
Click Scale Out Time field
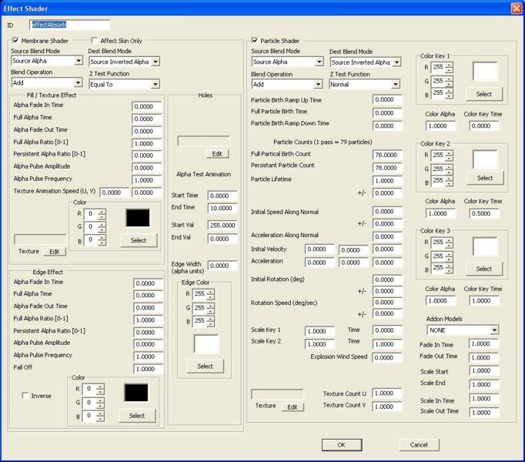[x=484, y=413]
